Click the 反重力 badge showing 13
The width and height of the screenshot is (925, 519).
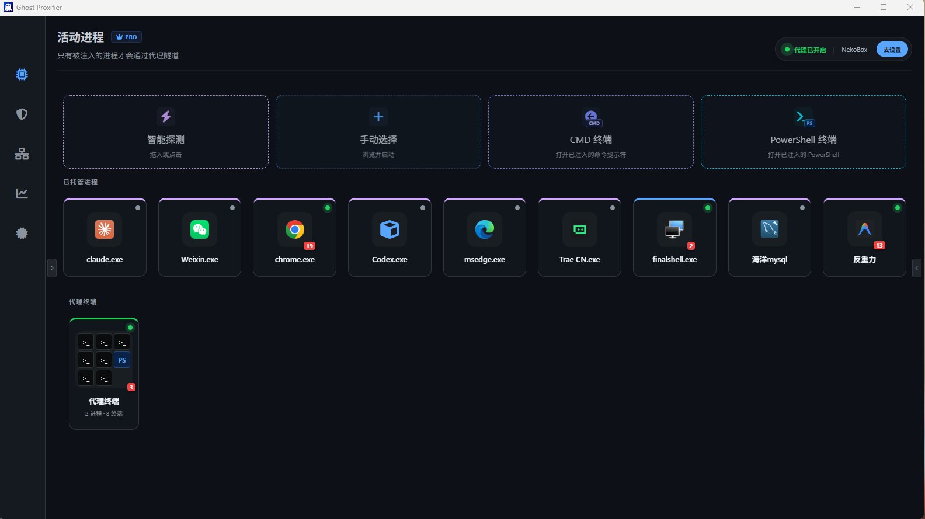(x=879, y=245)
